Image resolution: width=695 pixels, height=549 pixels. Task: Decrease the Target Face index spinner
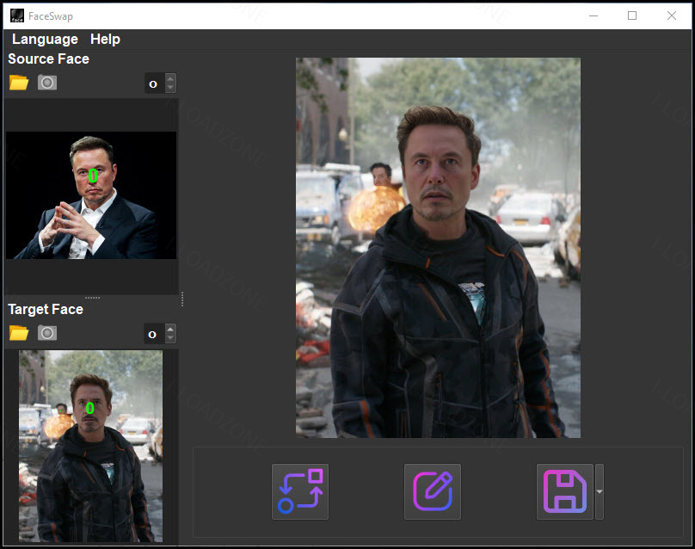click(x=170, y=338)
